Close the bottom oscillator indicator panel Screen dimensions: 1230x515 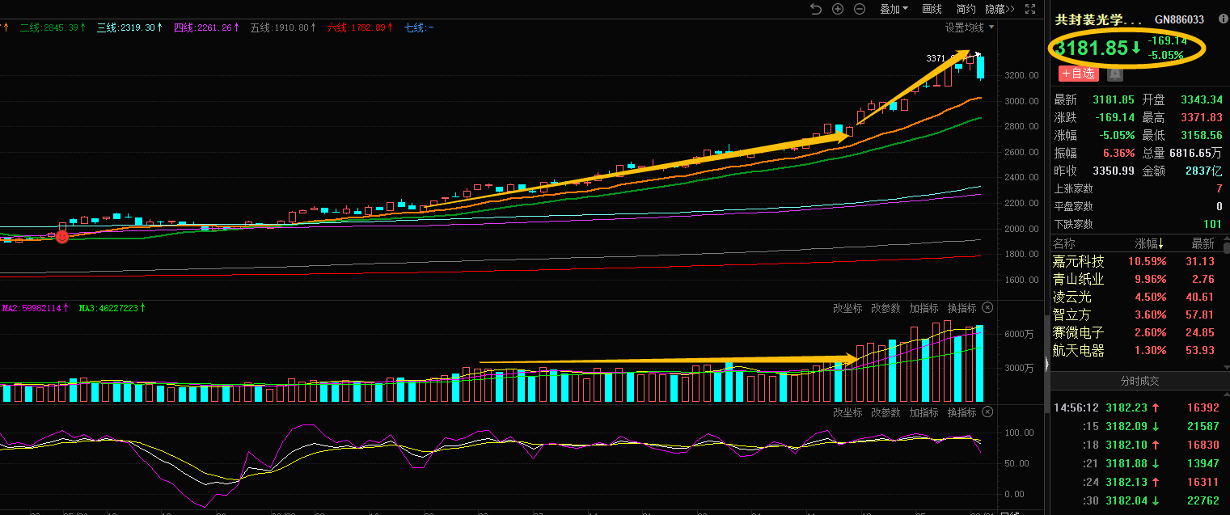pyautogui.click(x=987, y=412)
